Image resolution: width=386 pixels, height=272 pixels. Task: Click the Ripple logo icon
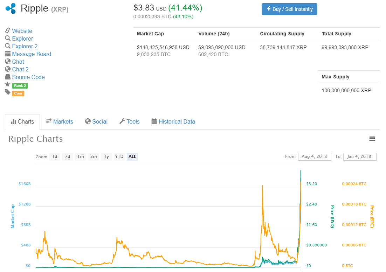(x=11, y=8)
